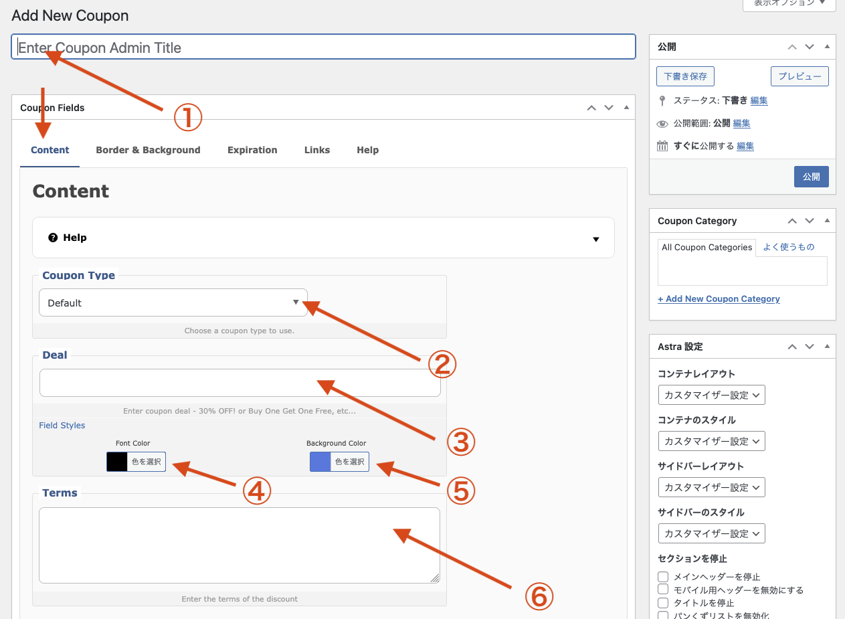The image size is (845, 619).
Task: Click the question mark Help icon
Action: point(54,238)
